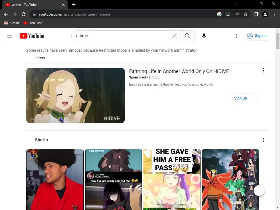
Task: Expand the tab search chevron in the title bar
Action: point(236,4)
